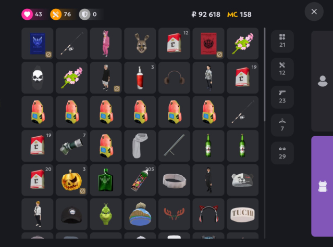
Task: Select the spray paint can item
Action: (140, 180)
